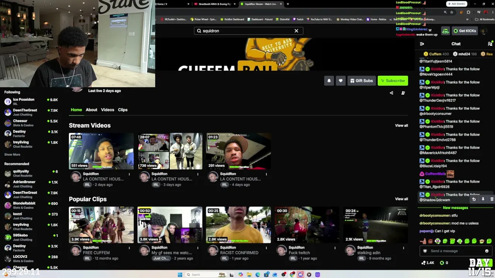Open options menu for stalking adin clip
Image resolution: width=495 pixels, height=278 pixels.
[403, 248]
